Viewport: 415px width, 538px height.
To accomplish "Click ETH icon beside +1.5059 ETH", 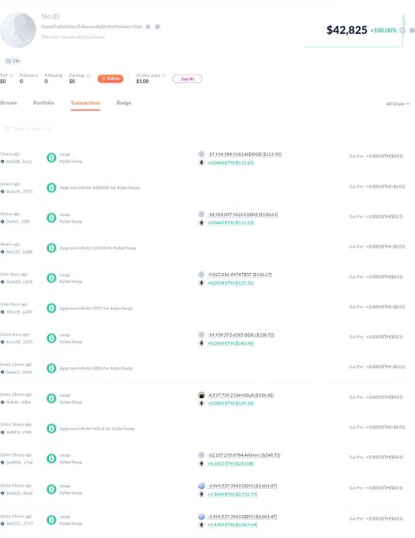I will [x=202, y=494].
